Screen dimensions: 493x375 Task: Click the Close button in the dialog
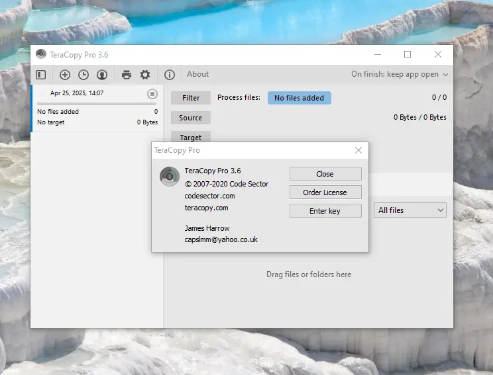tap(325, 173)
